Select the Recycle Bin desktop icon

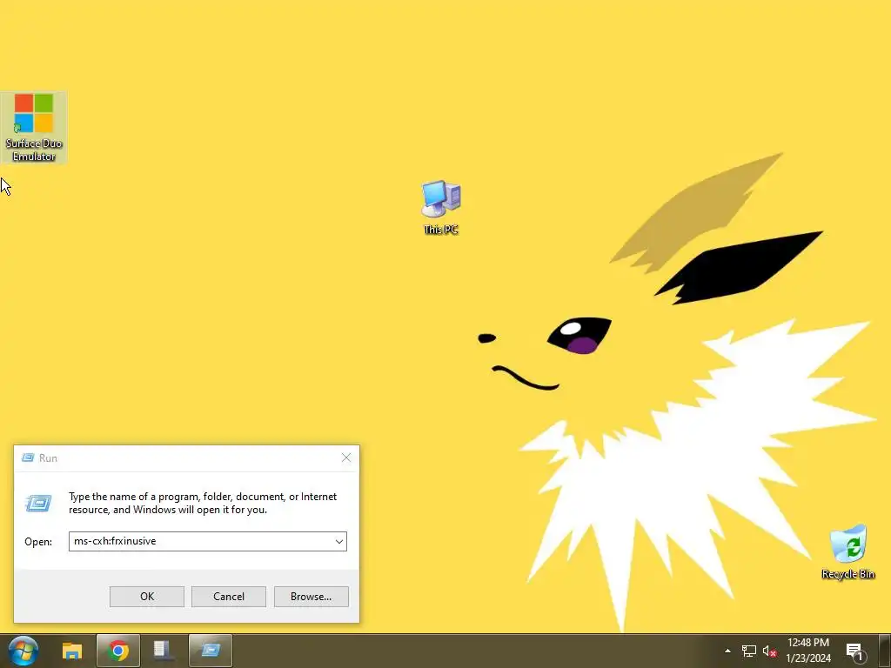click(847, 552)
